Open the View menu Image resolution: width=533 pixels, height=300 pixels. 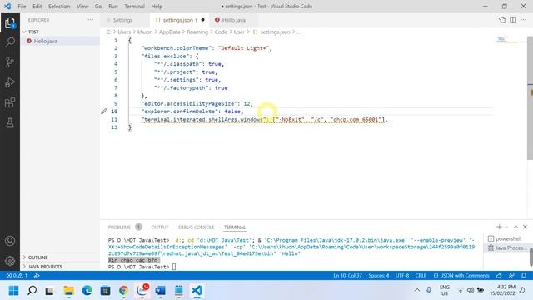(82, 6)
